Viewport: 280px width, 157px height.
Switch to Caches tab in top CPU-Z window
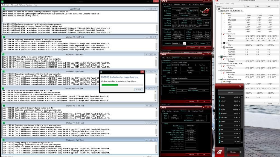point(170,4)
